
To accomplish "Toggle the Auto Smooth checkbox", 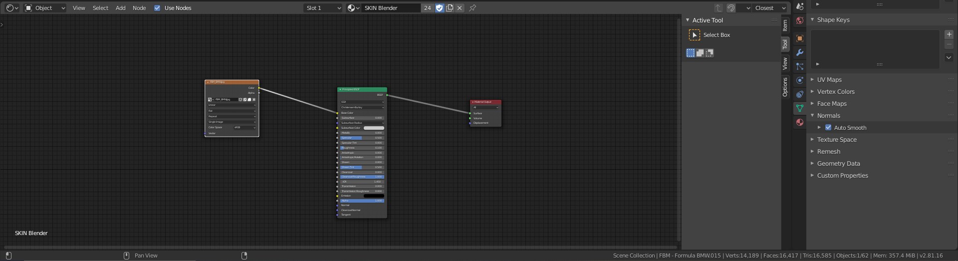I will point(828,128).
